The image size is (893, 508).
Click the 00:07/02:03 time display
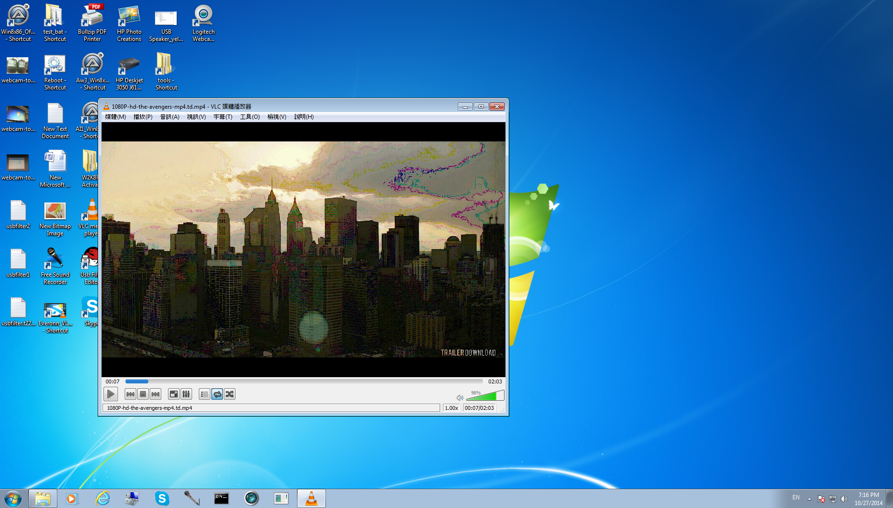(479, 408)
